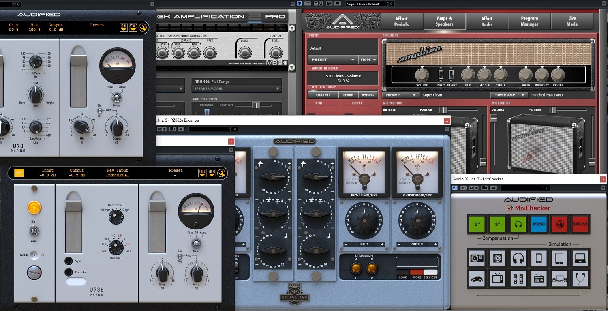Toggle the HPF button on U73b
The height and width of the screenshot is (311, 608).
tap(19, 173)
